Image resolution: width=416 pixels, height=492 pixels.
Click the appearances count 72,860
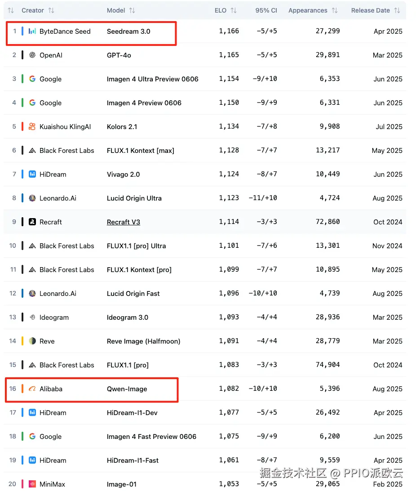[x=327, y=222]
